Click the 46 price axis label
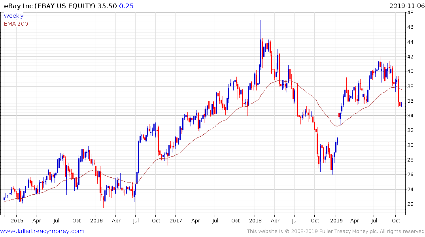 coord(410,27)
